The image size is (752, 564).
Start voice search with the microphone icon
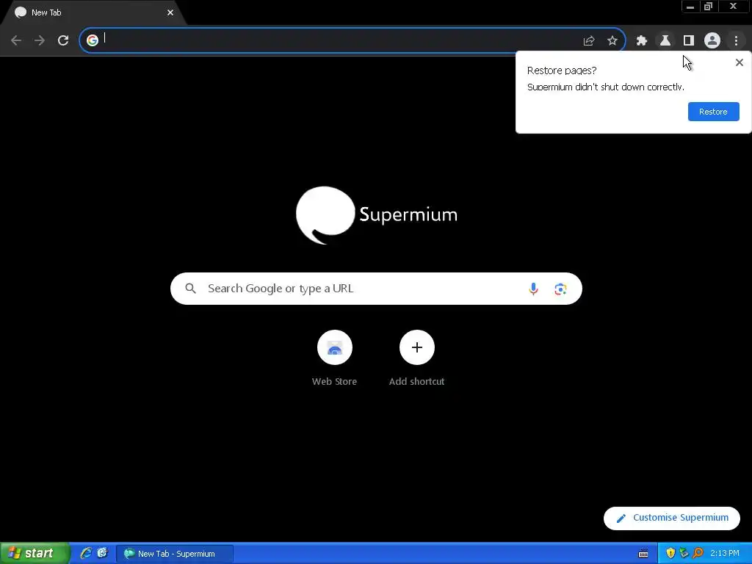coord(533,289)
